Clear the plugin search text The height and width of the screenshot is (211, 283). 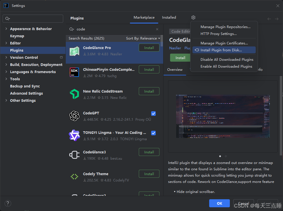(x=157, y=29)
